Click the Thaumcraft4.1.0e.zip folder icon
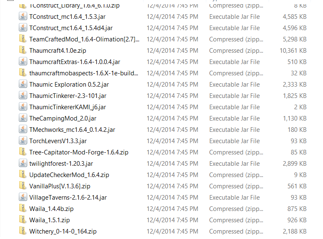The image size is (323, 239). tap(23, 50)
